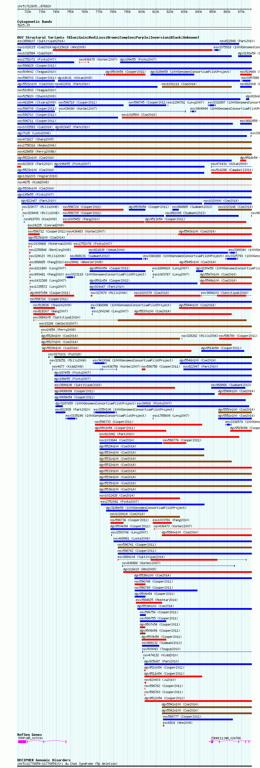Open the Cri du Chat Syndrome entry
Screen dimensions: 260x768
67,764
